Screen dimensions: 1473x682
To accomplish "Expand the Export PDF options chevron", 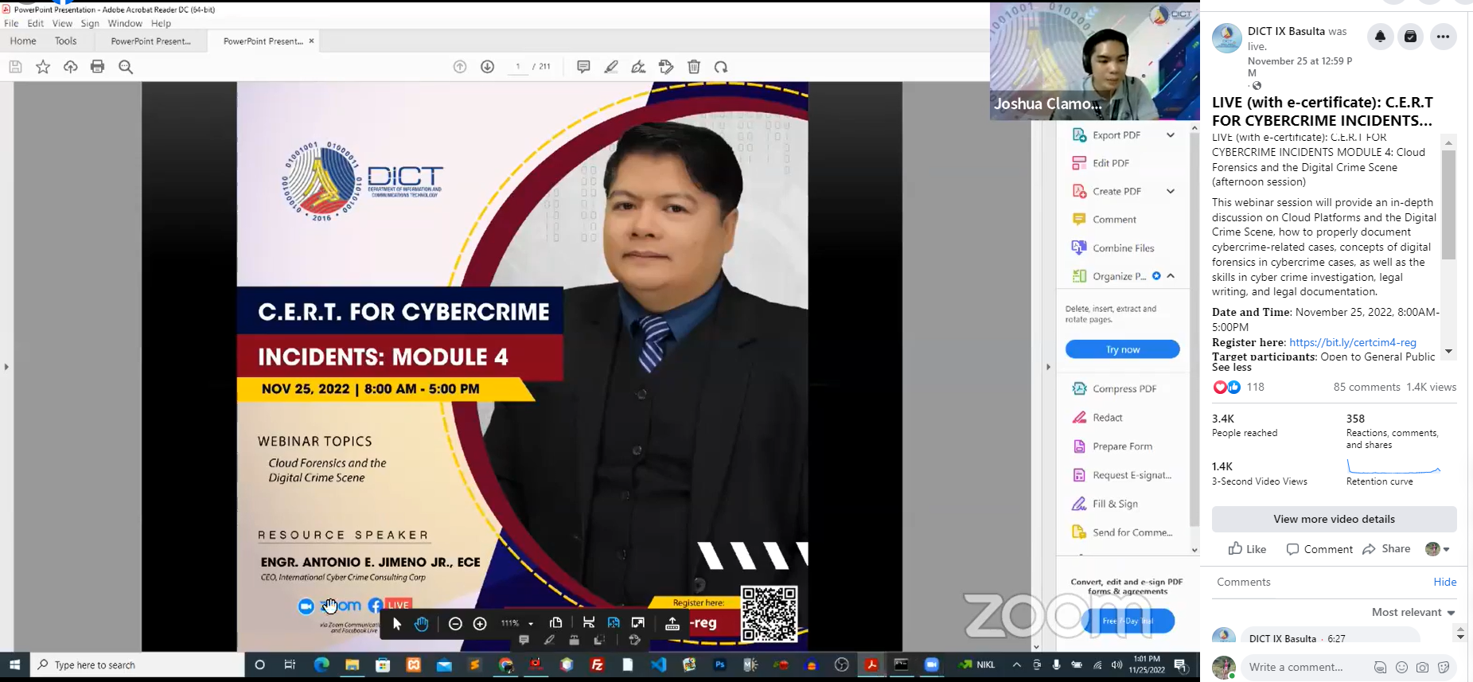I will (x=1171, y=135).
